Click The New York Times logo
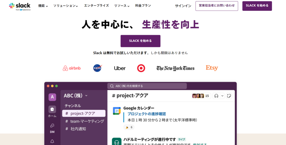The width and height of the screenshot is (286, 145). click(x=175, y=68)
